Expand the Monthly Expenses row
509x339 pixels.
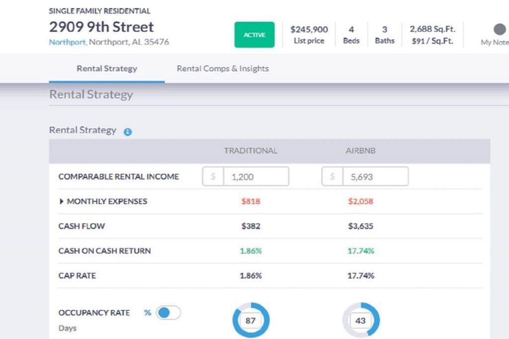click(x=62, y=201)
